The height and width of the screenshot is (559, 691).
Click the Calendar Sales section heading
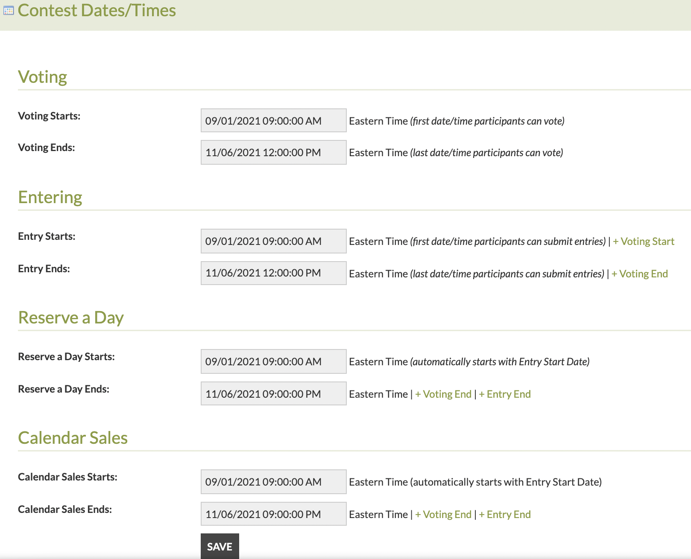pyautogui.click(x=73, y=438)
